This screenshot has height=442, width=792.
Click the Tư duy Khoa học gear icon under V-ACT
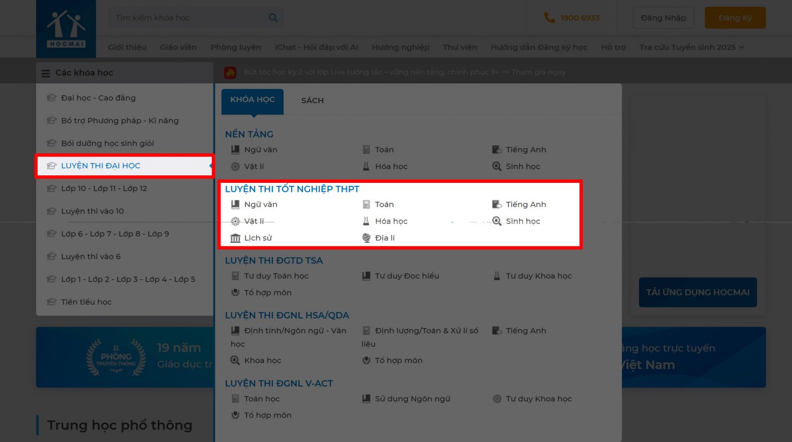[497, 399]
